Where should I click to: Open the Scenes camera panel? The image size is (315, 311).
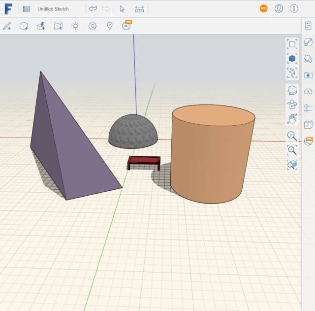click(x=308, y=75)
